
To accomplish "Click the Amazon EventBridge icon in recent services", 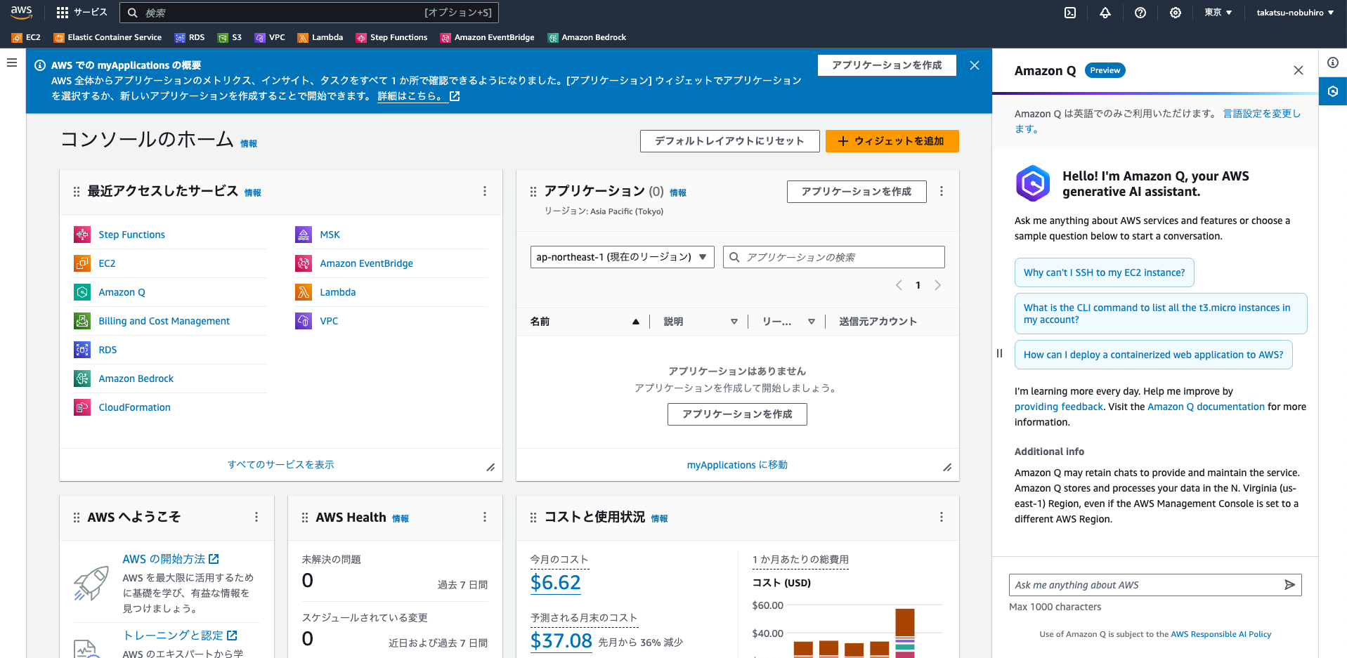I will 304,263.
